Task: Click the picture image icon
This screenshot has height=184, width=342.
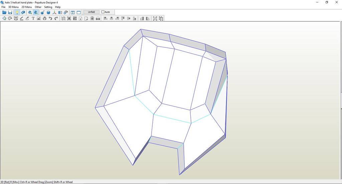Action: point(39,18)
